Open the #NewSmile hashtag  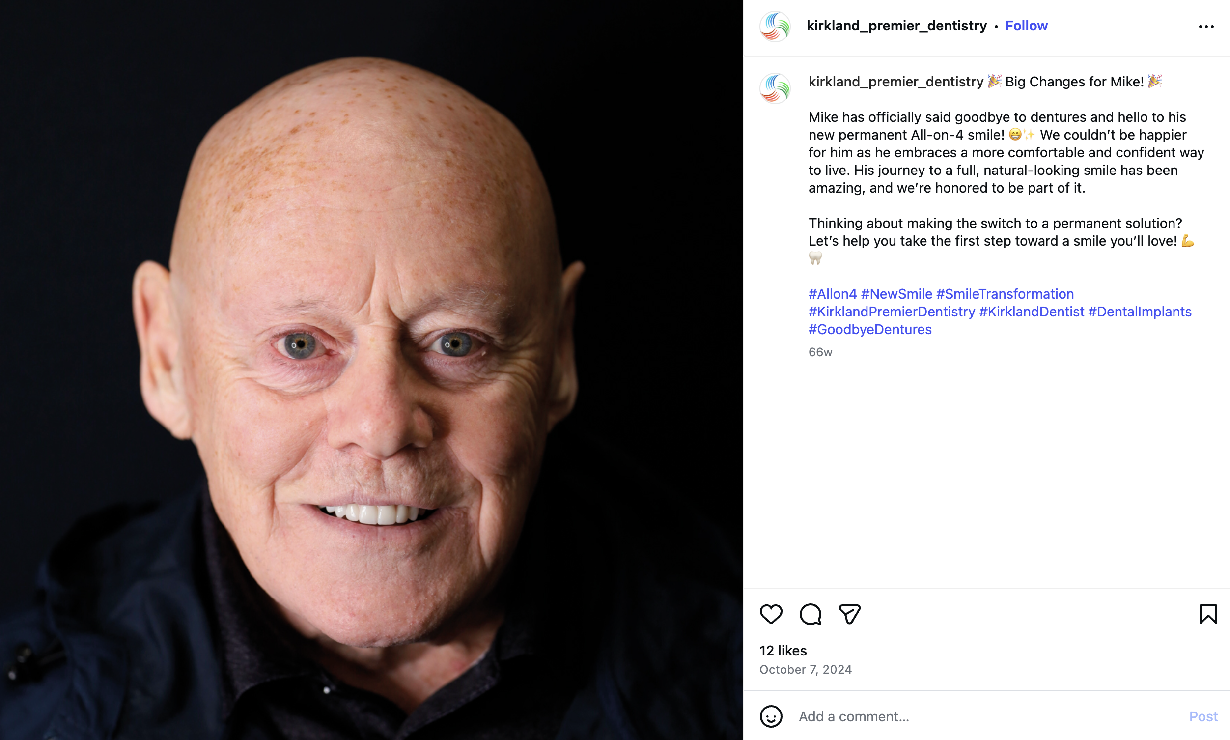[896, 294]
